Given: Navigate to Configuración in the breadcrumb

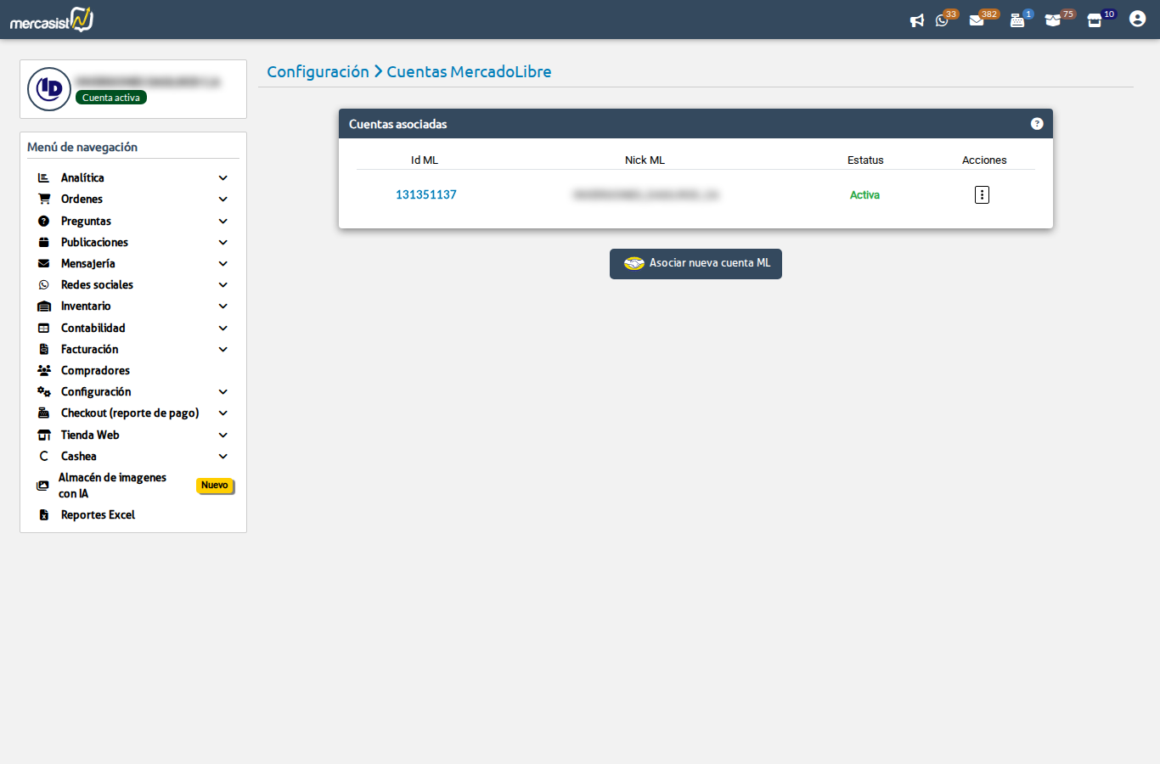Looking at the screenshot, I should click(x=318, y=71).
